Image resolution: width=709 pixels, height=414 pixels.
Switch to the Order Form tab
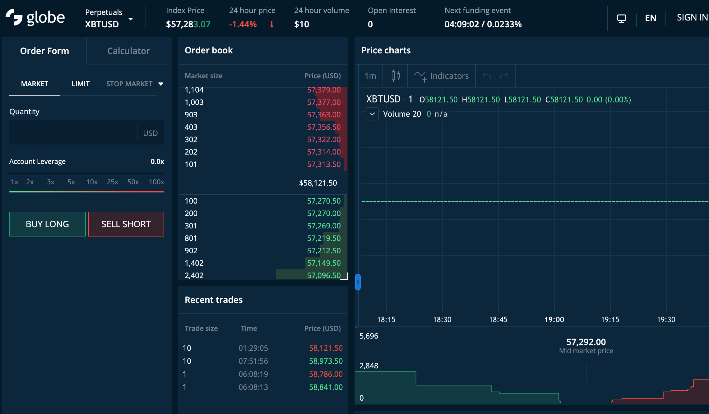[44, 51]
